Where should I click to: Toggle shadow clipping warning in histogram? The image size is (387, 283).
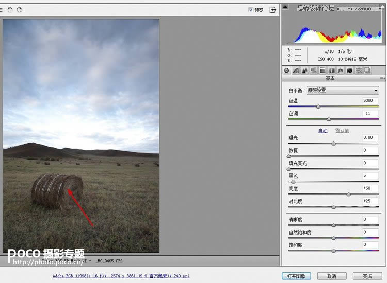point(285,7)
